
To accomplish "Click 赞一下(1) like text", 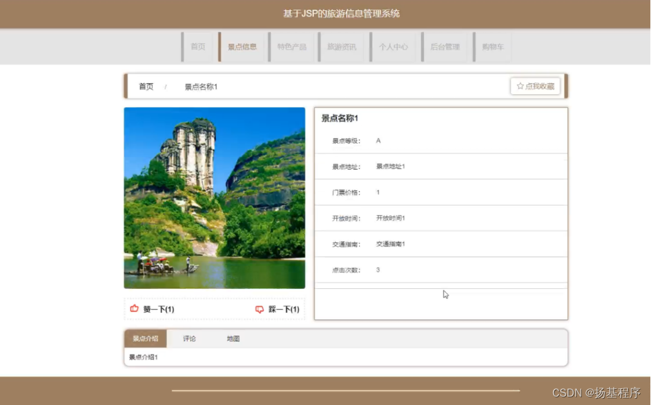I will pos(159,310).
